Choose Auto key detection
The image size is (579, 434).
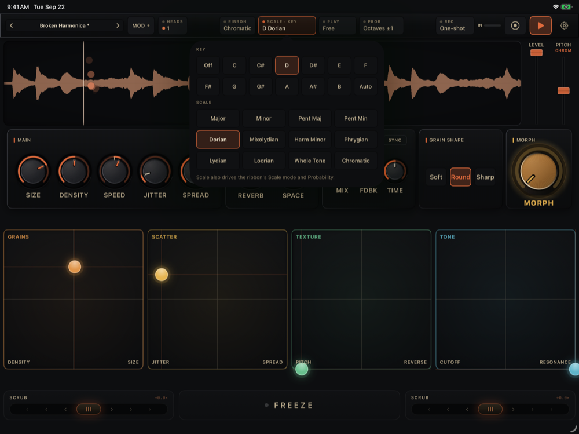[365, 87]
